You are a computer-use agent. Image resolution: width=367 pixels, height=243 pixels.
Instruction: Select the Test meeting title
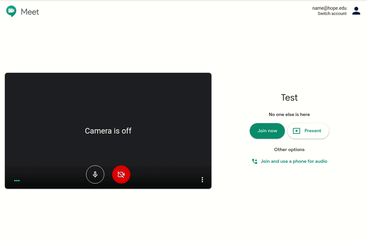click(x=289, y=97)
